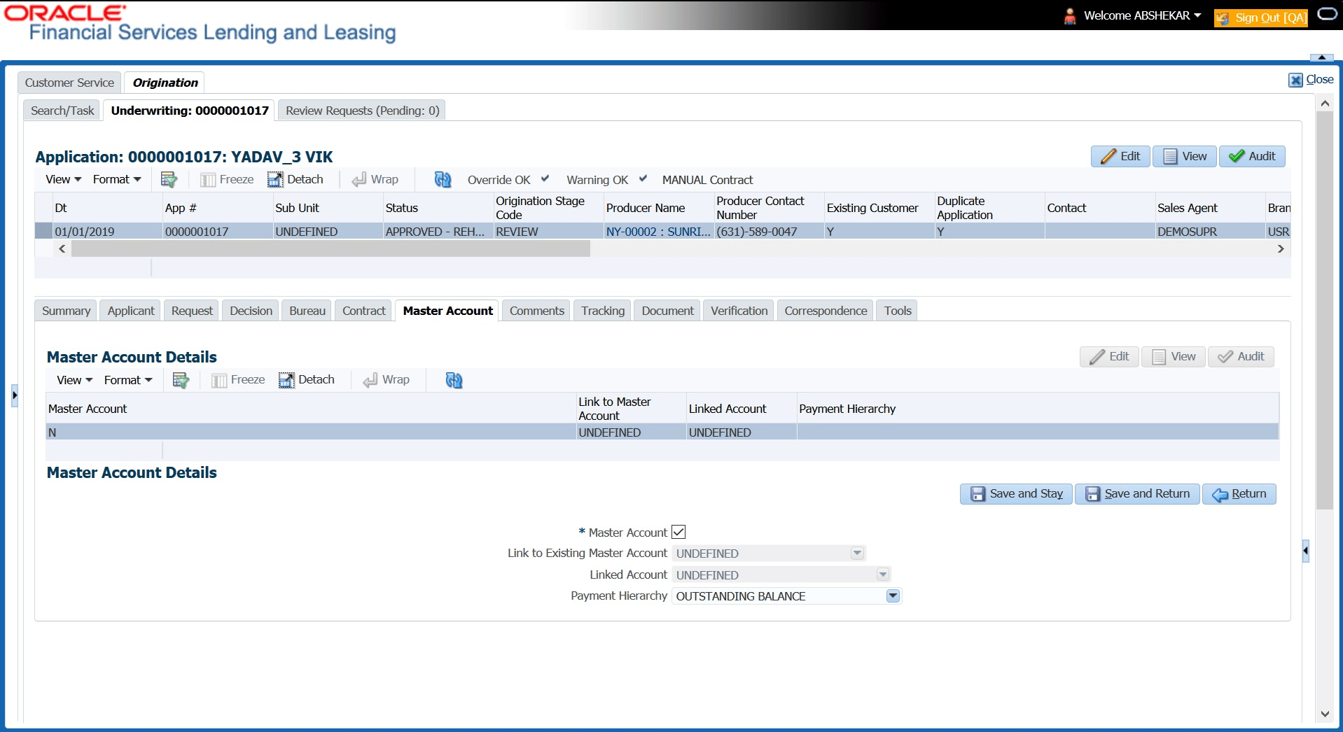
Task: Select the Master Account row with value N
Action: pos(662,432)
